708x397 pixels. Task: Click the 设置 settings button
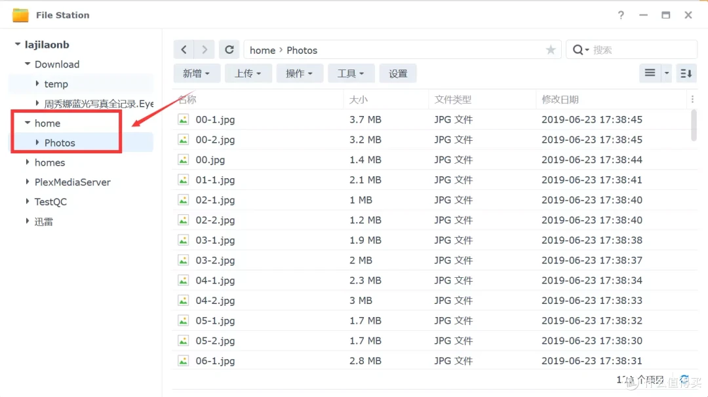[398, 73]
